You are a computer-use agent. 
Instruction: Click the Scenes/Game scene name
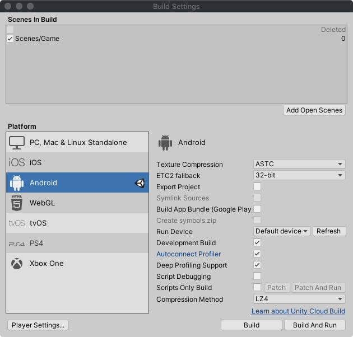point(37,39)
